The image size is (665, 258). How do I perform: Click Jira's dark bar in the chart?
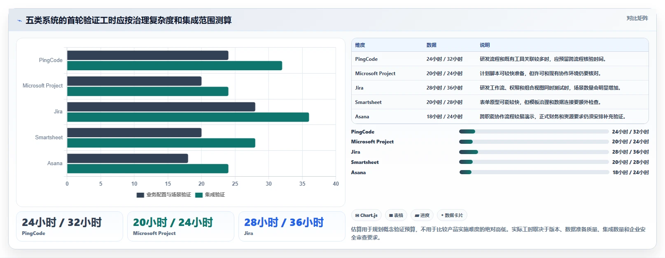point(161,107)
